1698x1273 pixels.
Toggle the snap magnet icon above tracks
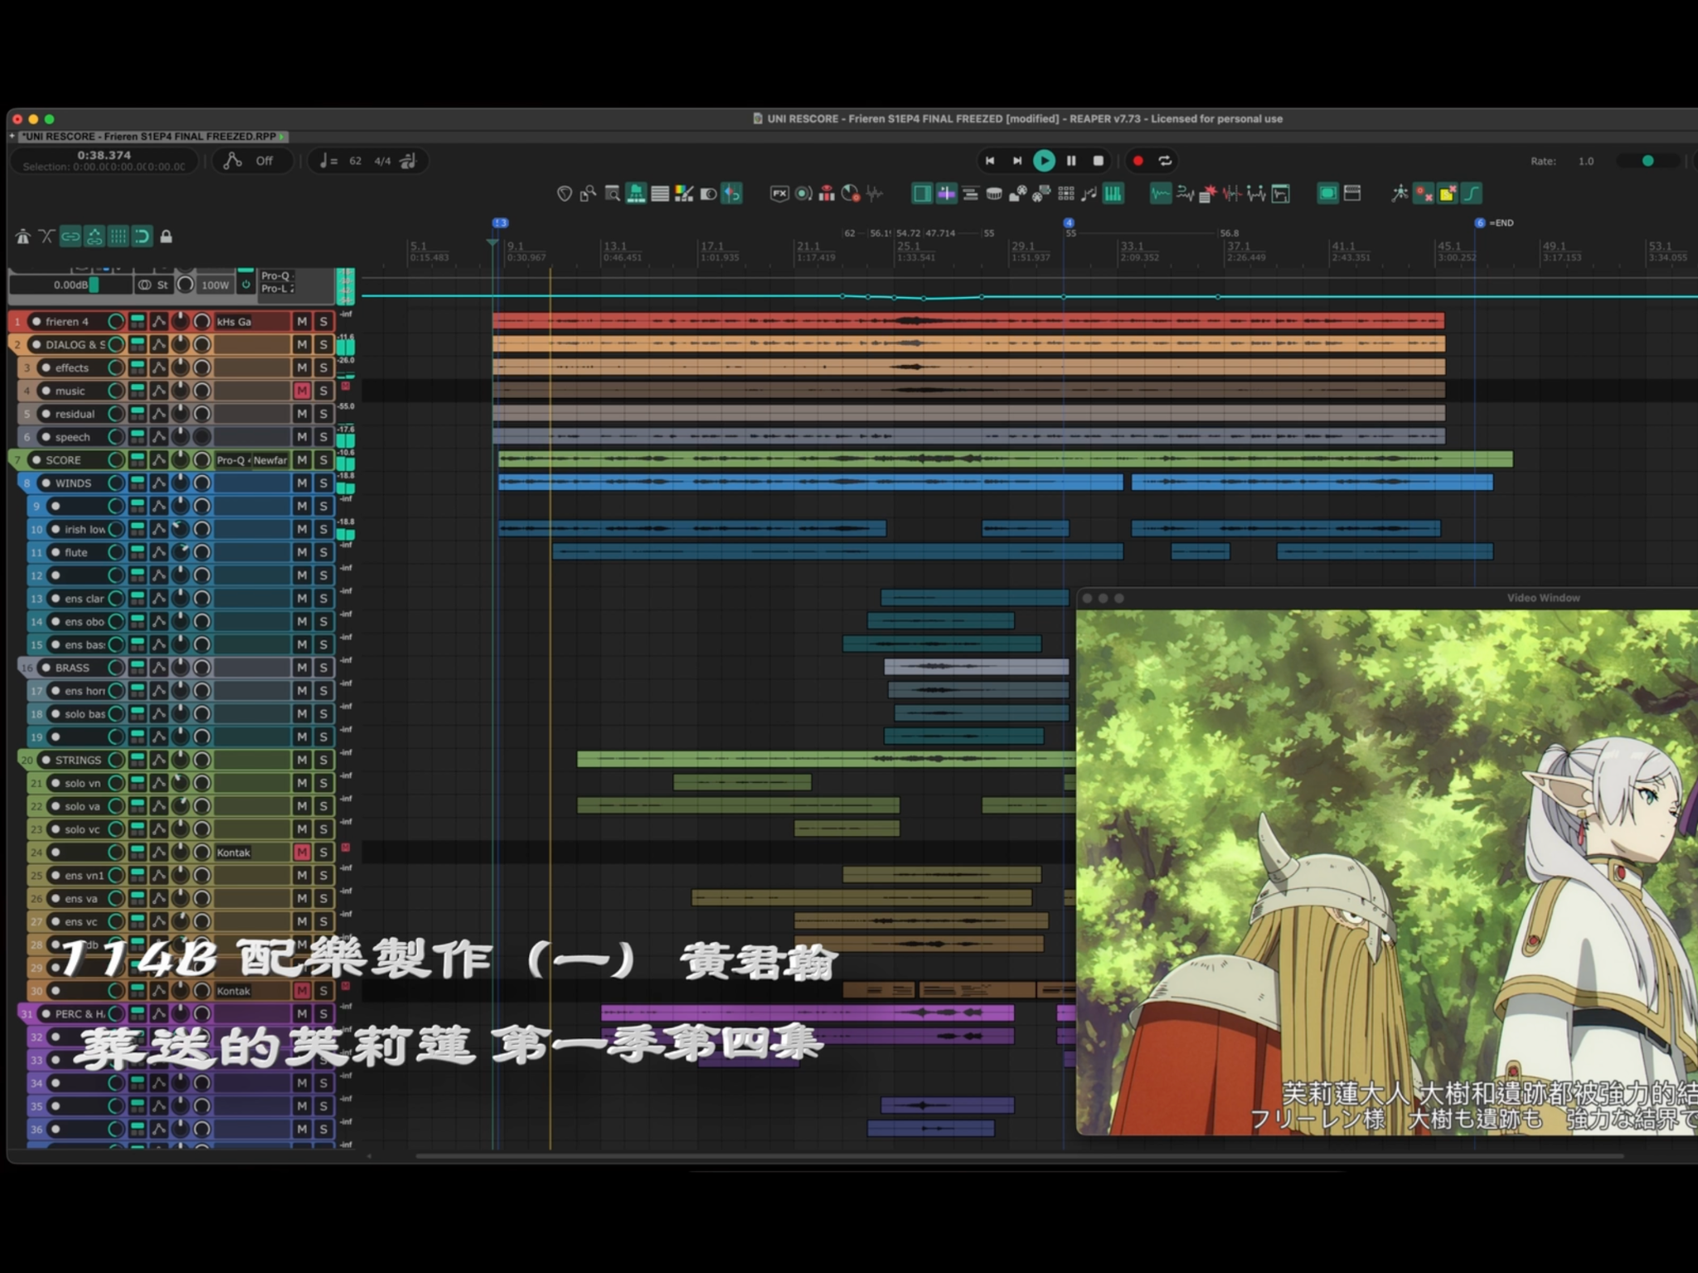[x=142, y=237]
